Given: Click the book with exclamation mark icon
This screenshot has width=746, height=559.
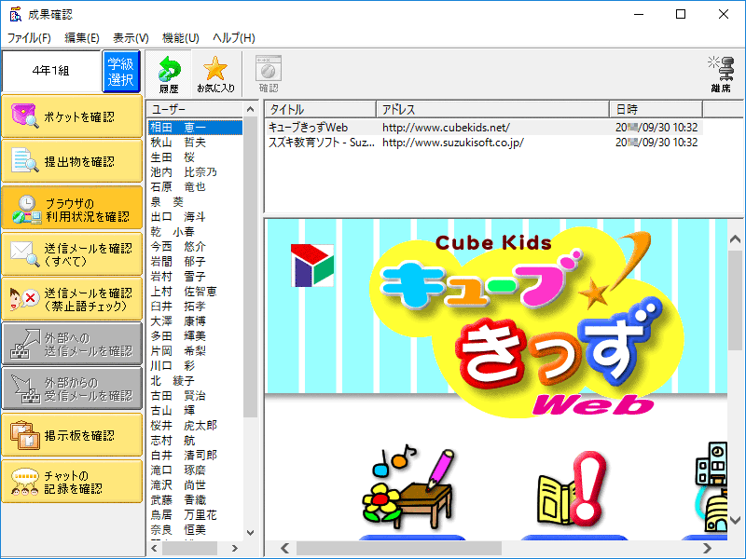Looking at the screenshot, I should 572,488.
